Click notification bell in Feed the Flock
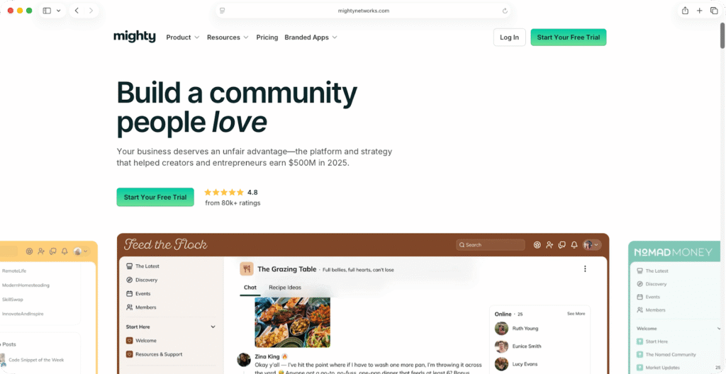Screen dimensions: 726x374 click(x=574, y=245)
